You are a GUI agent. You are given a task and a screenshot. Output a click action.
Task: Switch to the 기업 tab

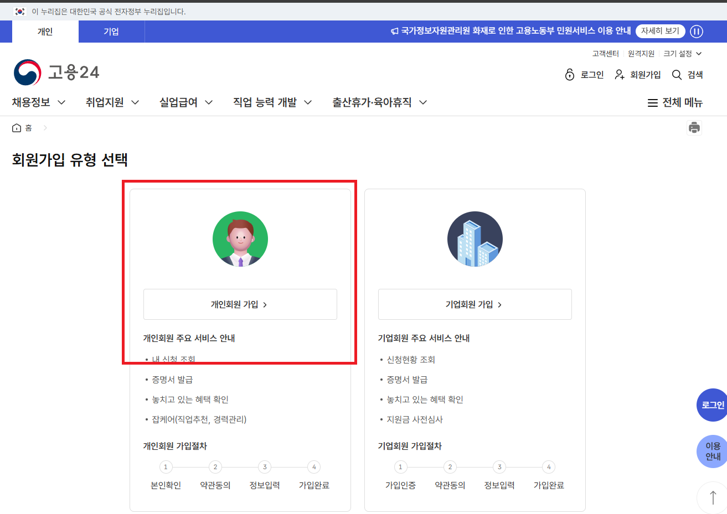pyautogui.click(x=111, y=32)
